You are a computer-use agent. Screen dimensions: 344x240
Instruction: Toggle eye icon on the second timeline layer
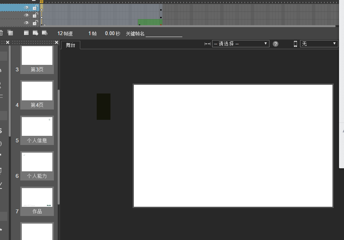(x=26, y=15)
